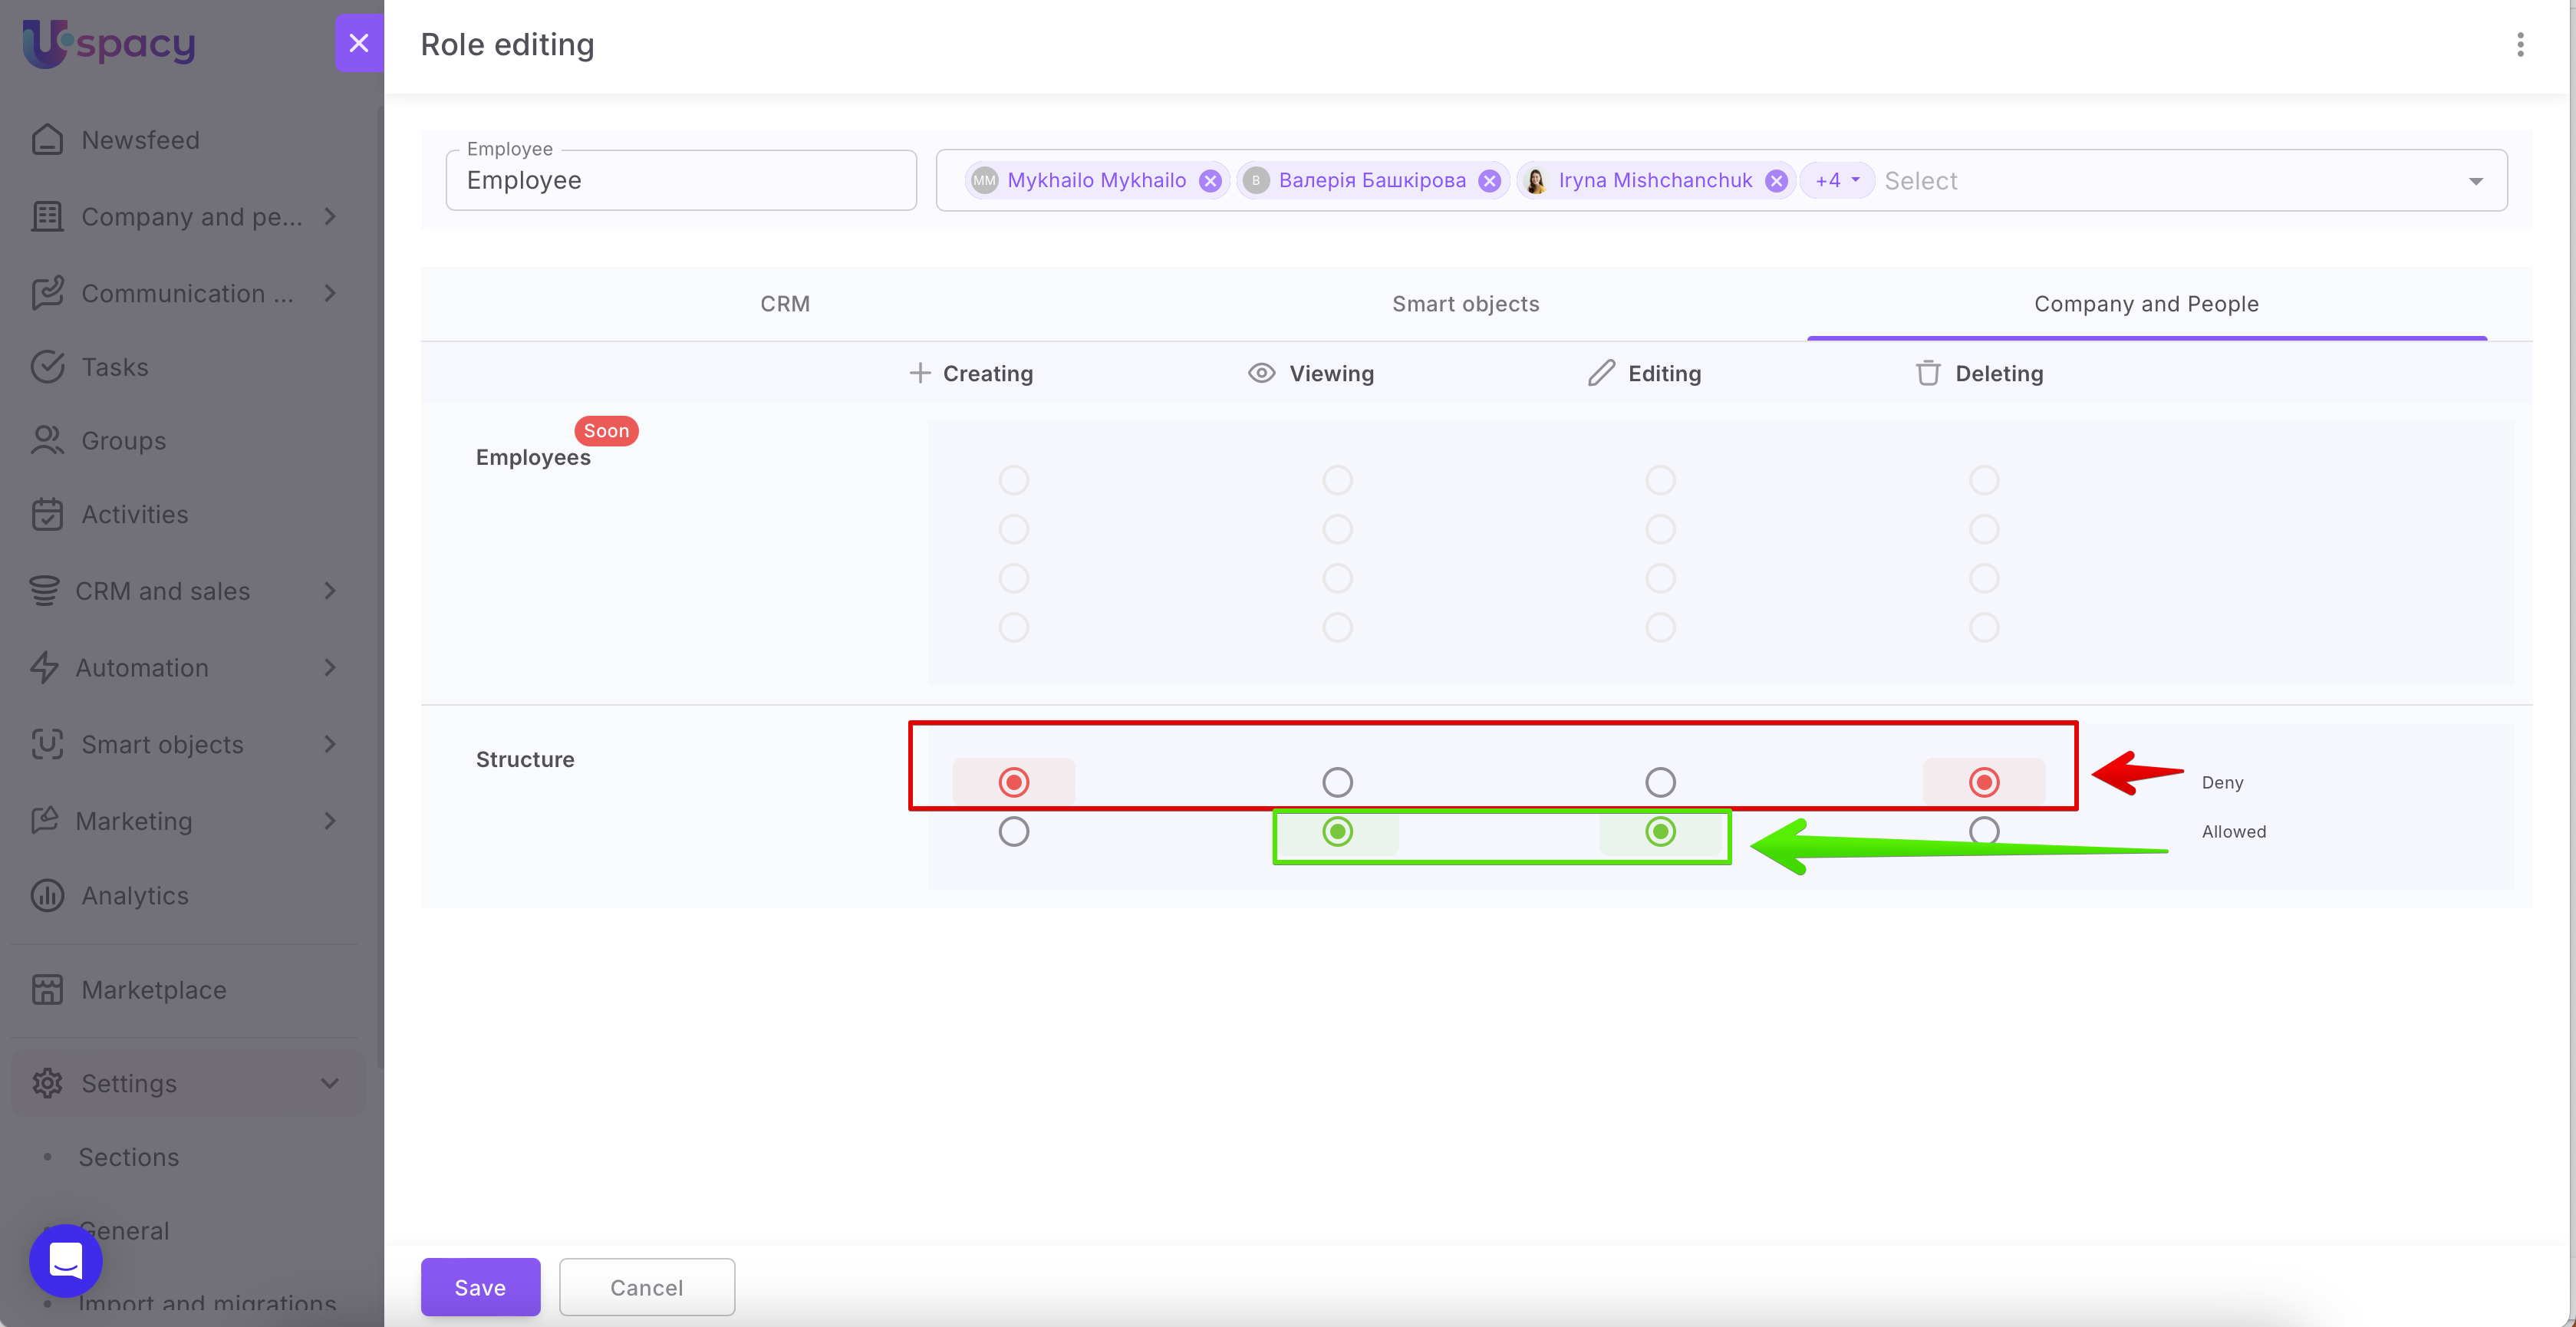Click the Groups people icon
The width and height of the screenshot is (2576, 1327).
(x=47, y=441)
